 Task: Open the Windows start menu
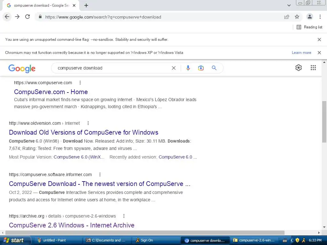tap(15, 240)
